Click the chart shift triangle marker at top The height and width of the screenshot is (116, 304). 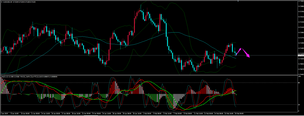click(x=238, y=1)
